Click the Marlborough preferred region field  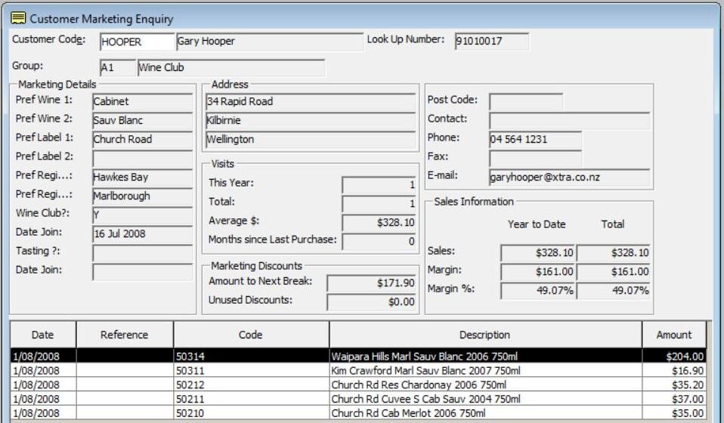[142, 196]
